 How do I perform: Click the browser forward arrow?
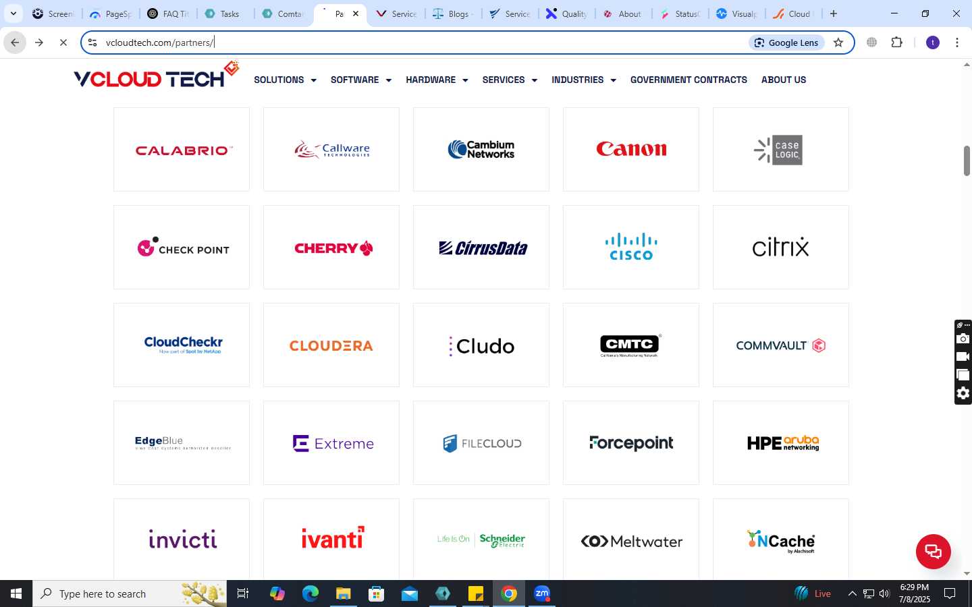point(39,42)
